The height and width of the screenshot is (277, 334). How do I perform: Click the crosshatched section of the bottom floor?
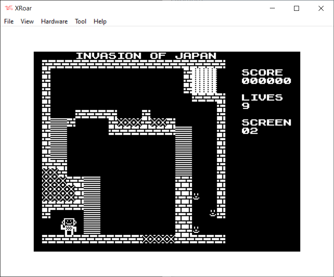click(x=159, y=239)
